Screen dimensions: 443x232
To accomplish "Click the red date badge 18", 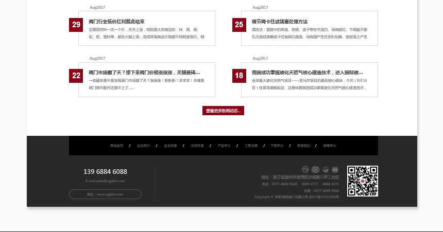I will (239, 76).
